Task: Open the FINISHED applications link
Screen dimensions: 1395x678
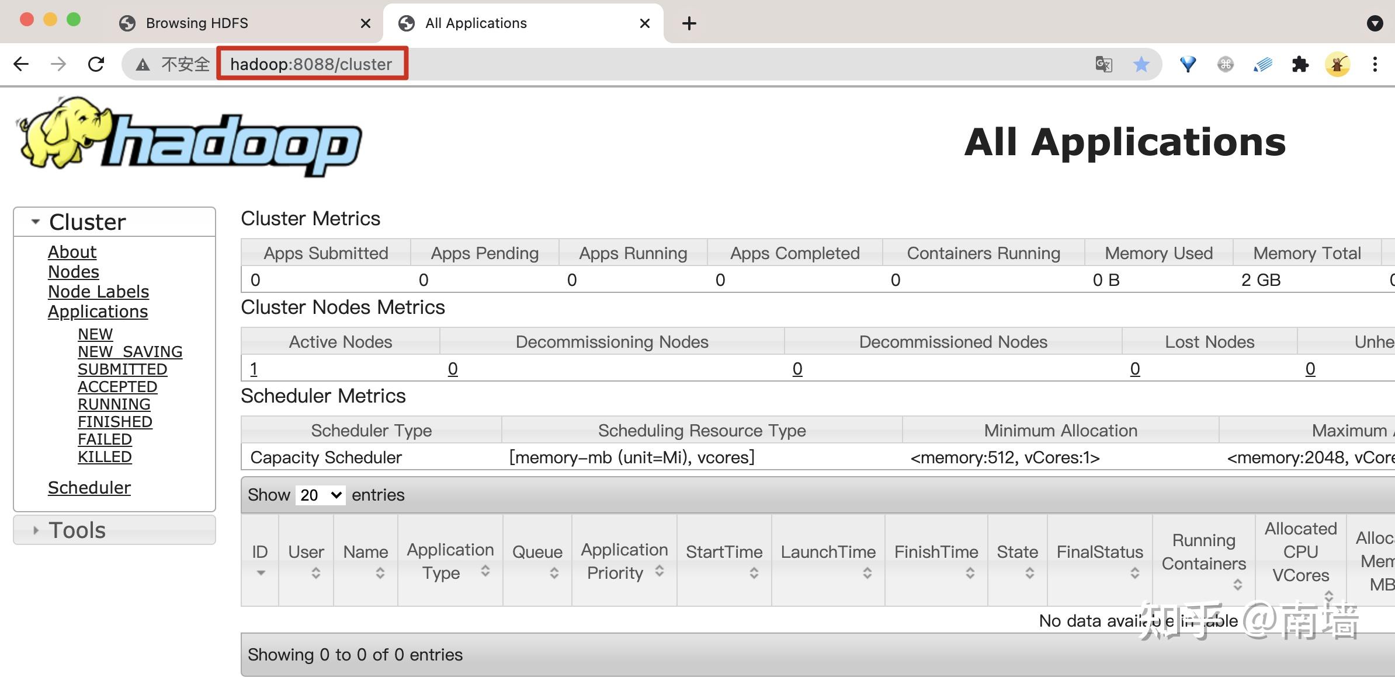Action: click(114, 421)
